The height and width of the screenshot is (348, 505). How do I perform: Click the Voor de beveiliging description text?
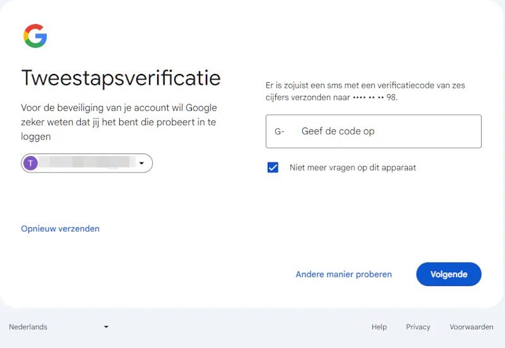click(119, 122)
